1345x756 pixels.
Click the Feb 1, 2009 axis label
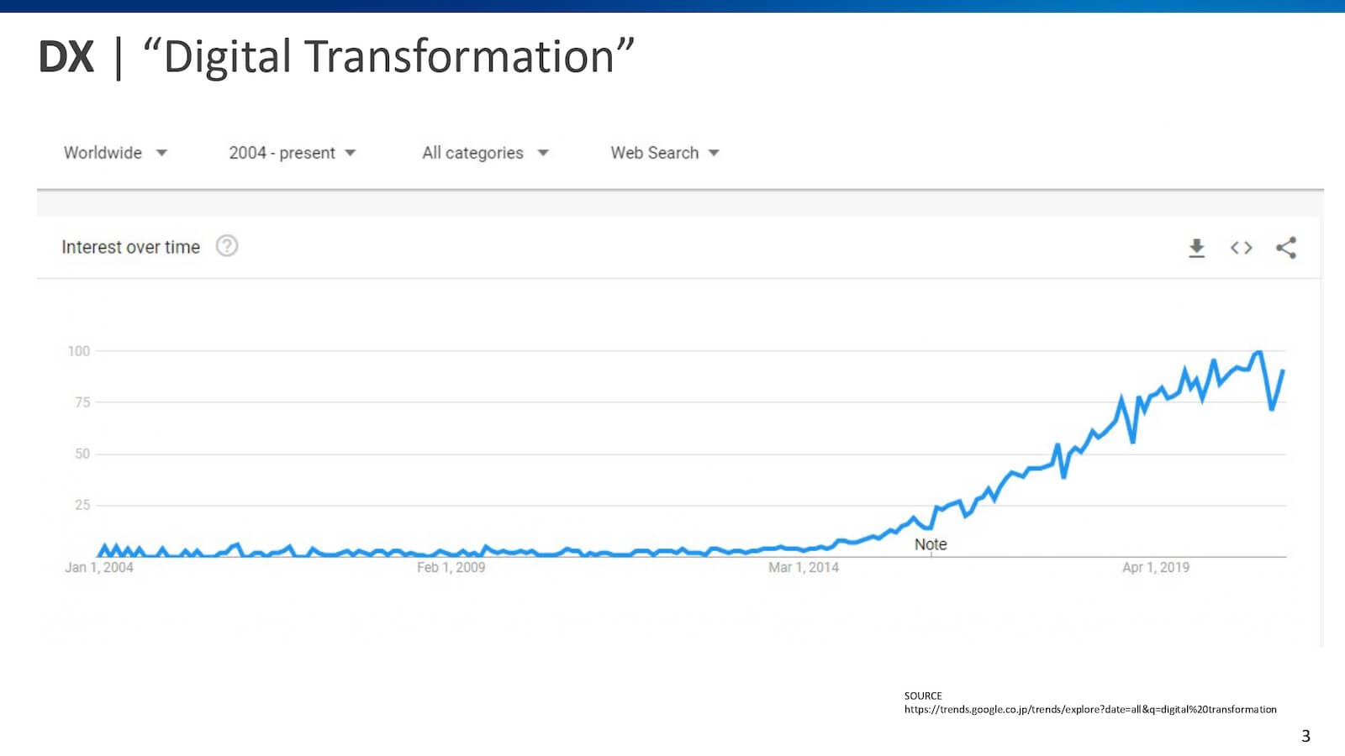[452, 568]
